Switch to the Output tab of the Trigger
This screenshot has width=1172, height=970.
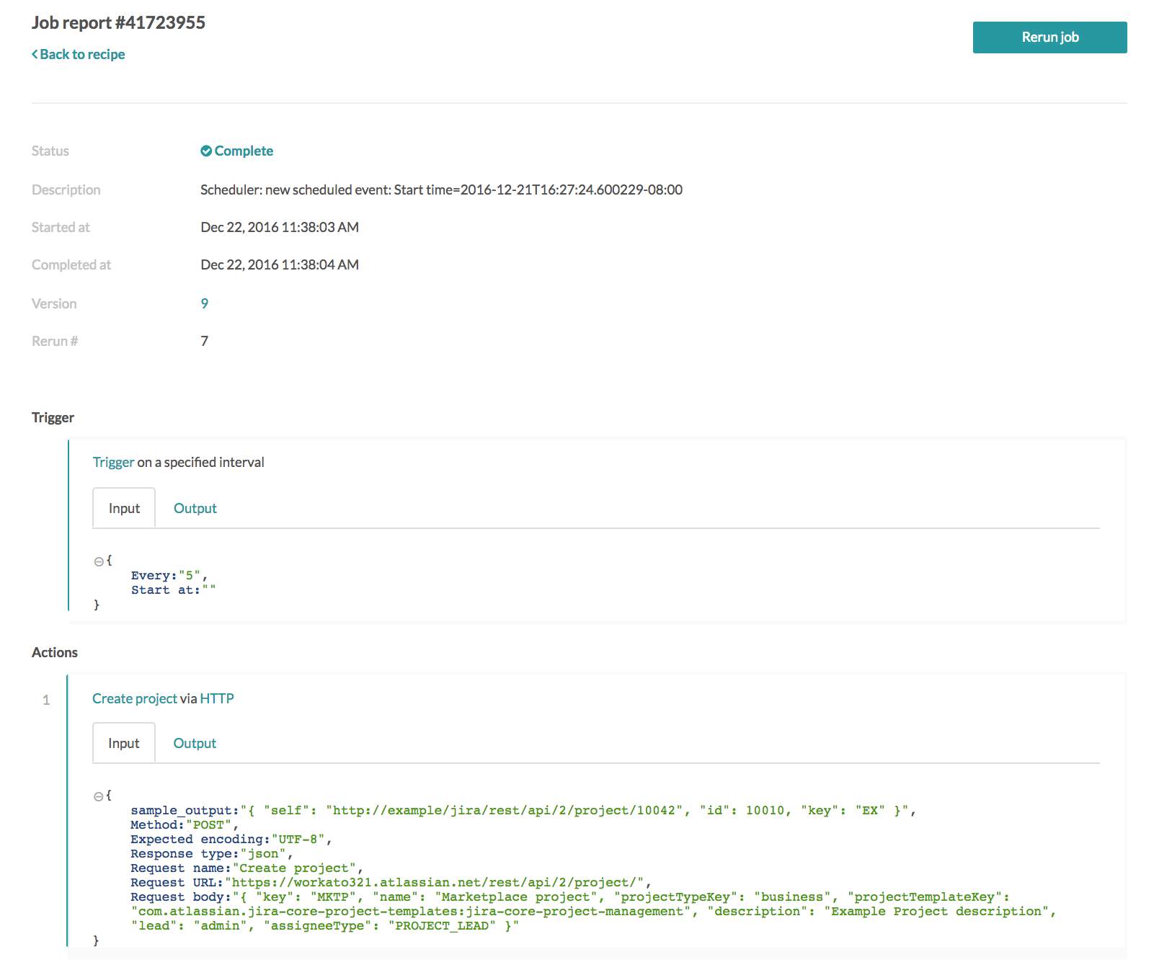point(194,507)
